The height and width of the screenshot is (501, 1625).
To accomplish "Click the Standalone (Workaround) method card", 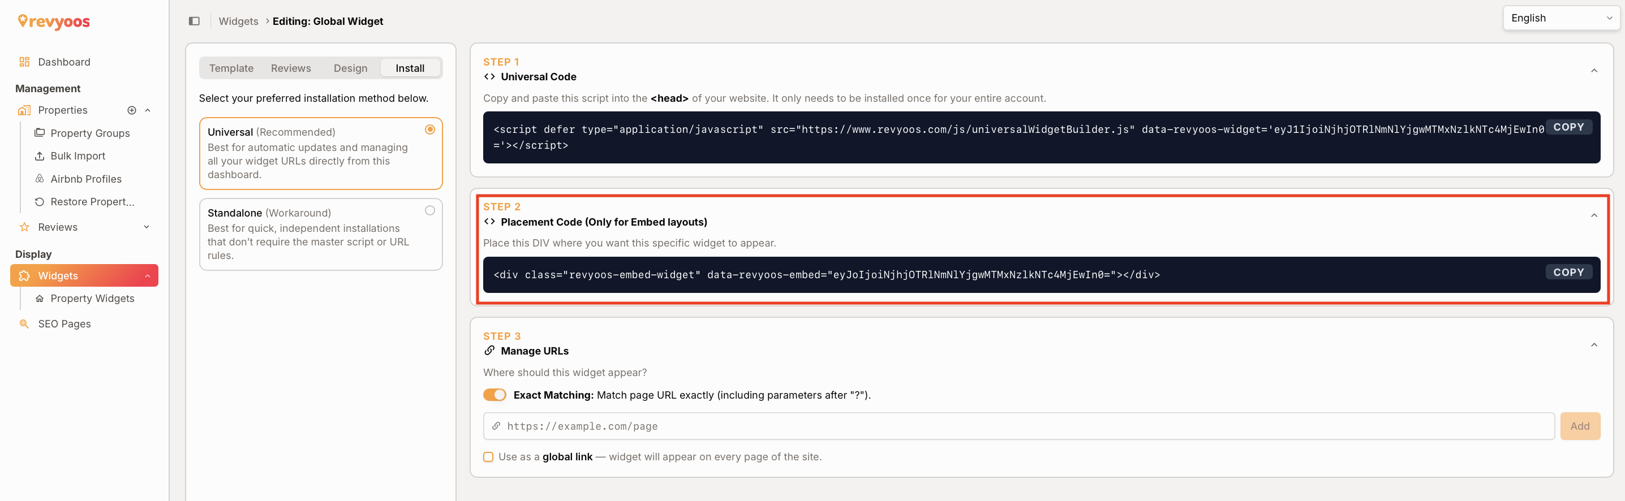I will [320, 235].
